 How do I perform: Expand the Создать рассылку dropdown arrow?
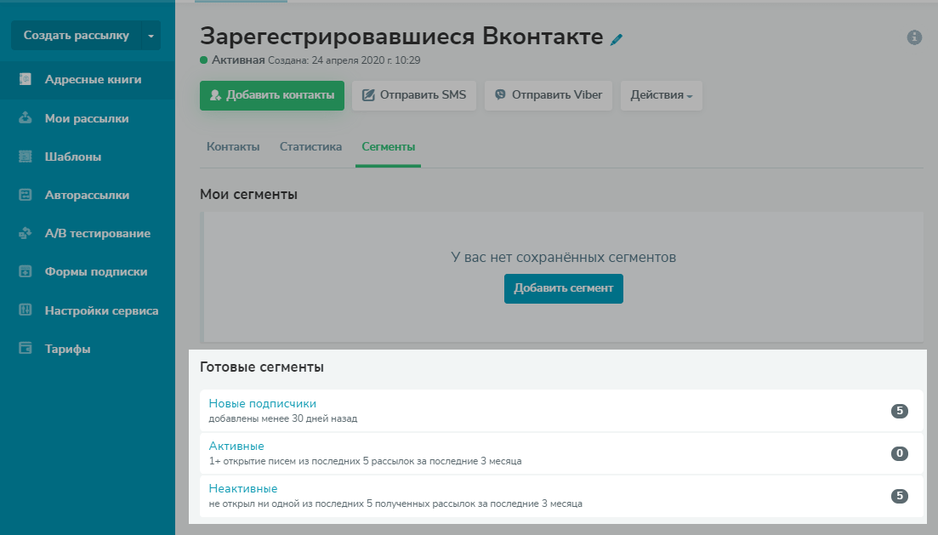pyautogui.click(x=151, y=36)
